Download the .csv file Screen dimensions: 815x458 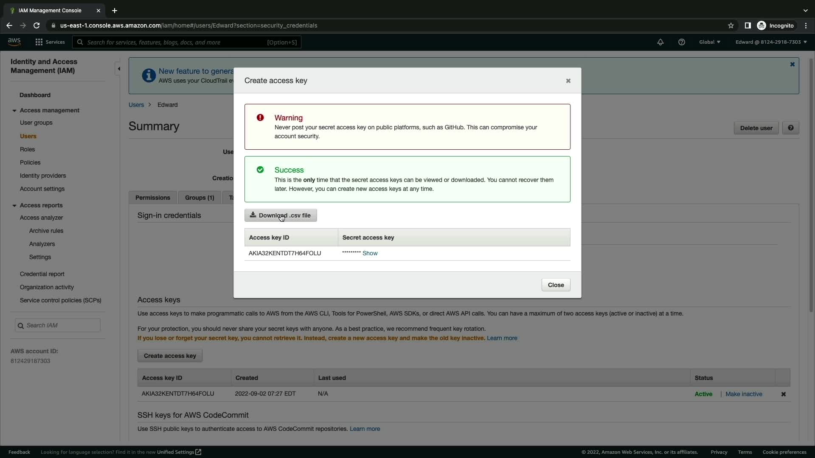point(281,215)
